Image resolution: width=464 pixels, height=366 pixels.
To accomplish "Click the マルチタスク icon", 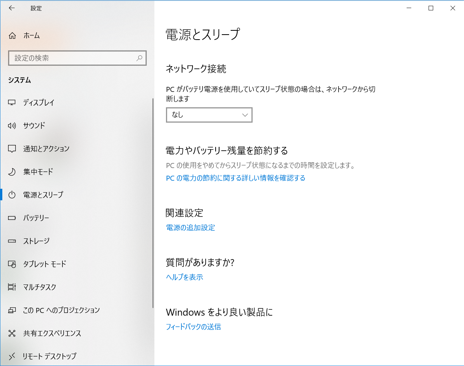I will tap(12, 287).
